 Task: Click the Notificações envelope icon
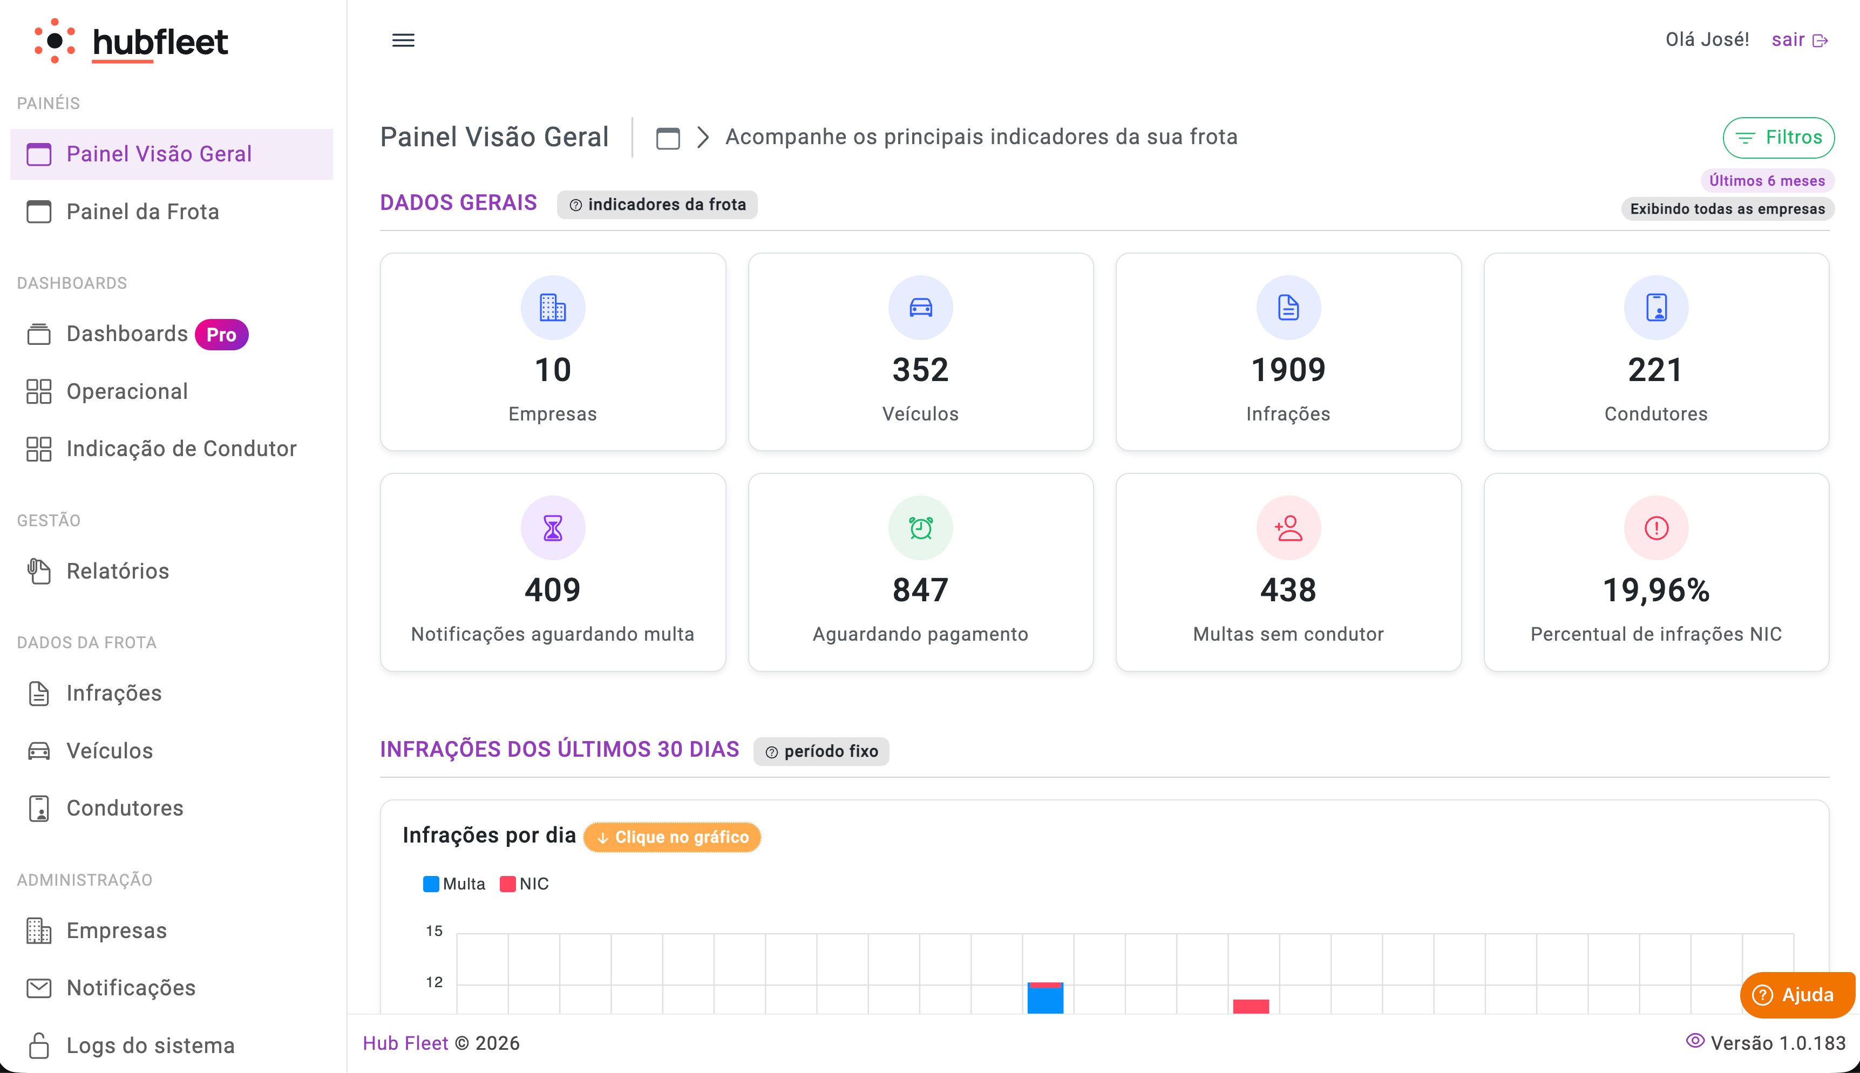tap(39, 988)
